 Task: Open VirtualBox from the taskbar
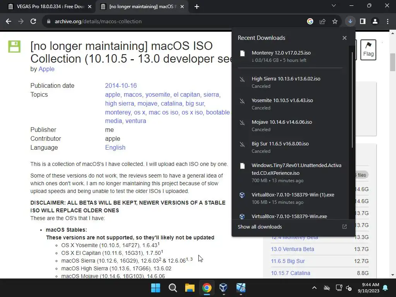click(x=224, y=288)
